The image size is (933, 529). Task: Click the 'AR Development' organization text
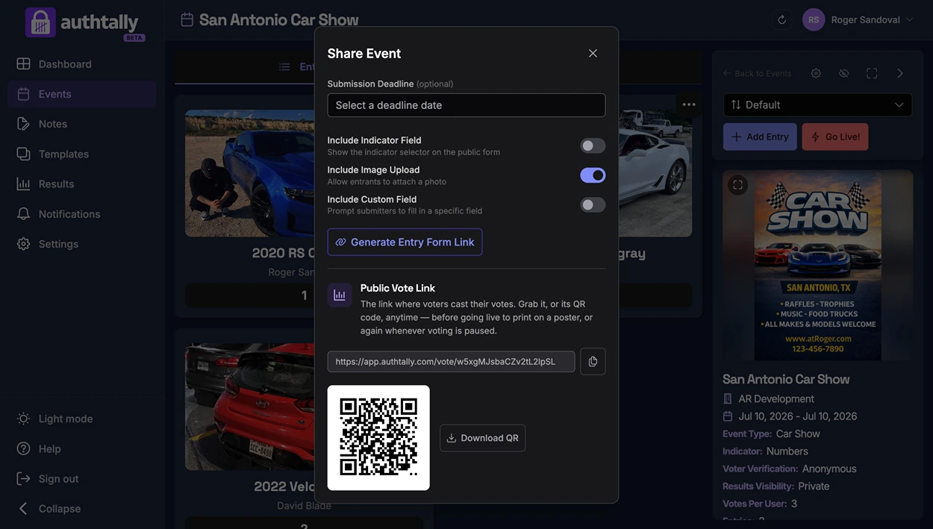(776, 398)
